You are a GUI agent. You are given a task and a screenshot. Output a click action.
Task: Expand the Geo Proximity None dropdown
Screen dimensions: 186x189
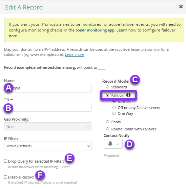[x=48, y=127]
